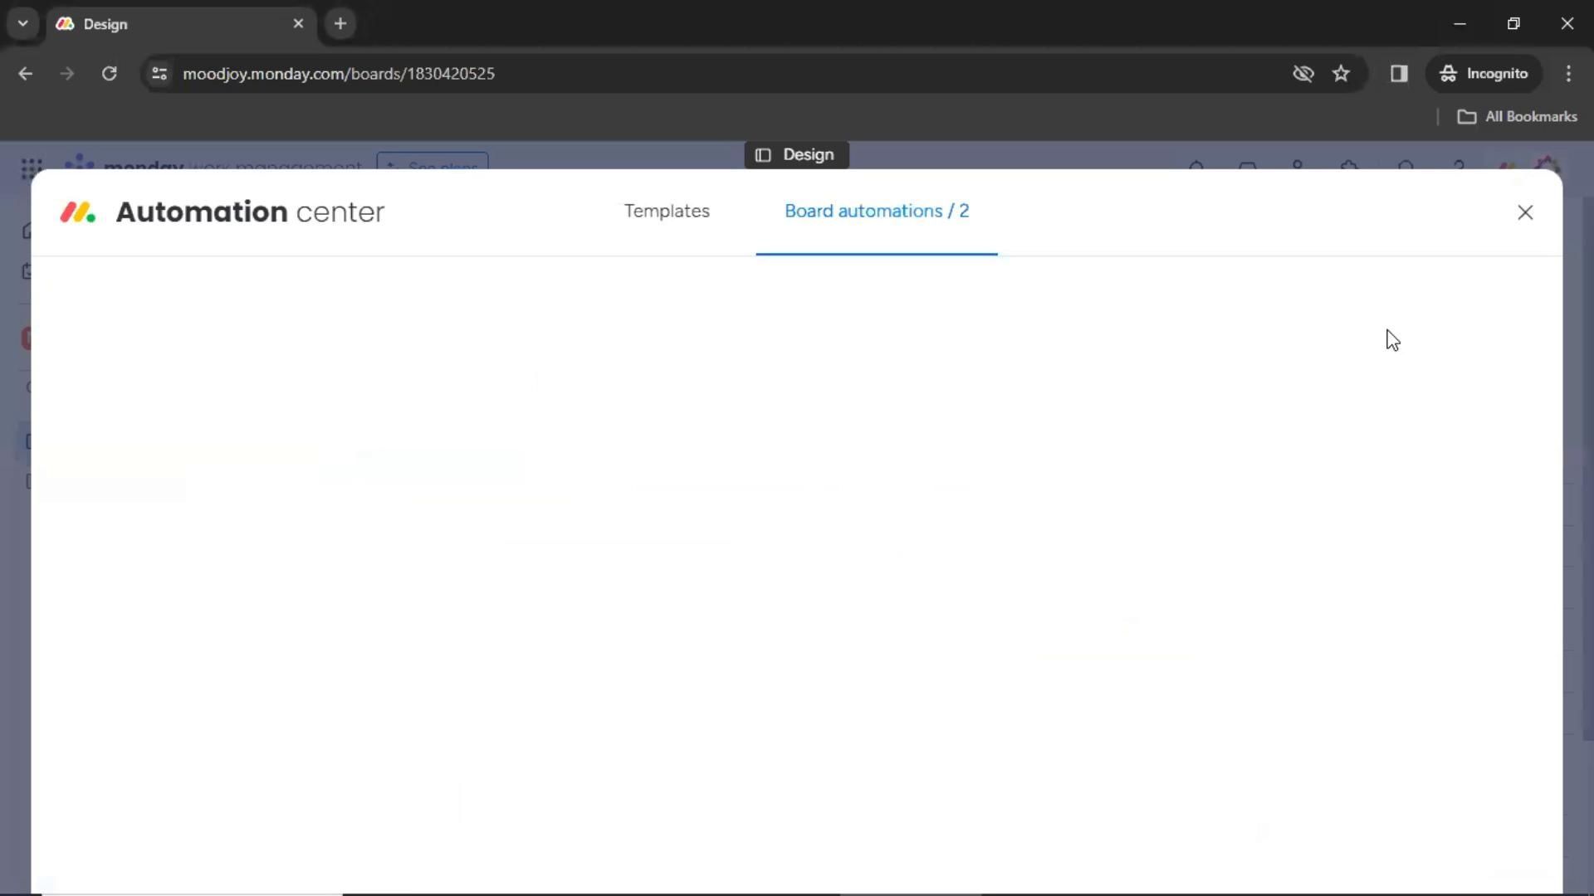Bookmark this page with the star icon

1341,73
